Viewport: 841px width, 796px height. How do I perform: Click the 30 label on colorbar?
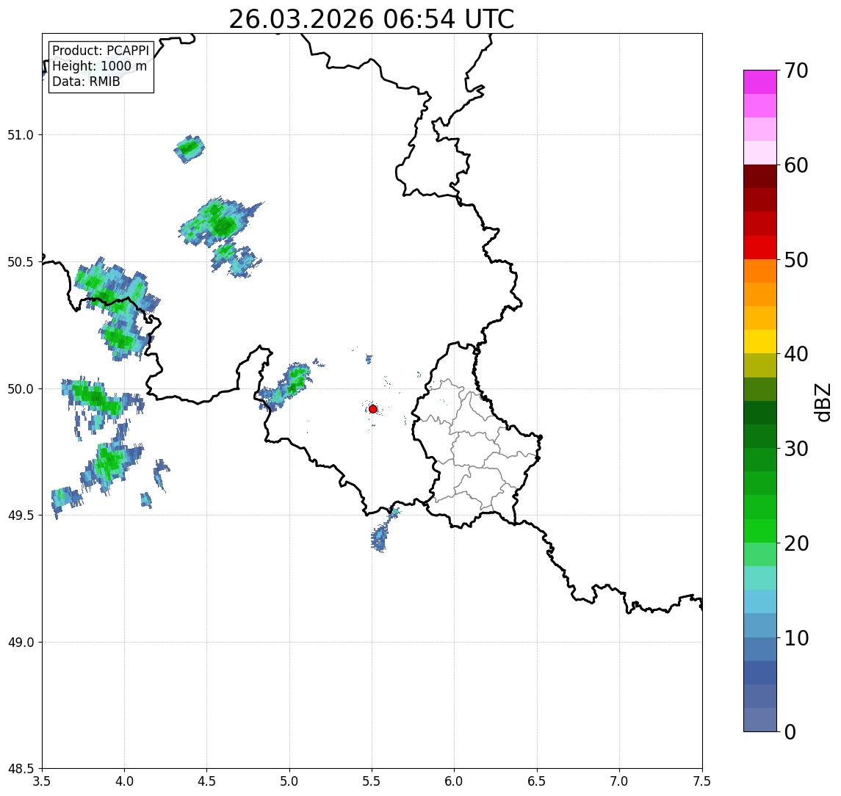(x=796, y=449)
